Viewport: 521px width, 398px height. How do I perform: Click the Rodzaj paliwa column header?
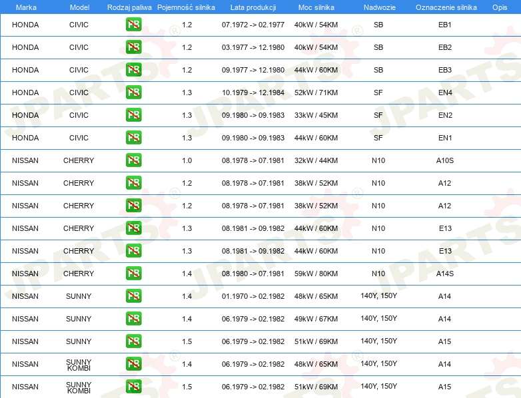129,7
